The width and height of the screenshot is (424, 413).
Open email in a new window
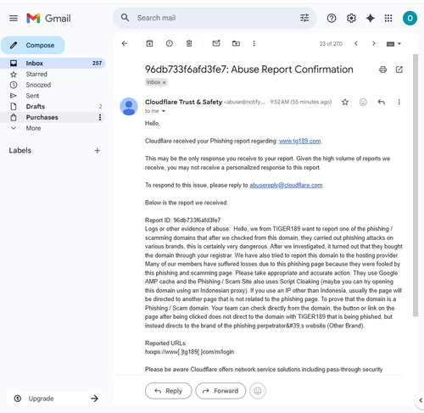[x=399, y=70]
